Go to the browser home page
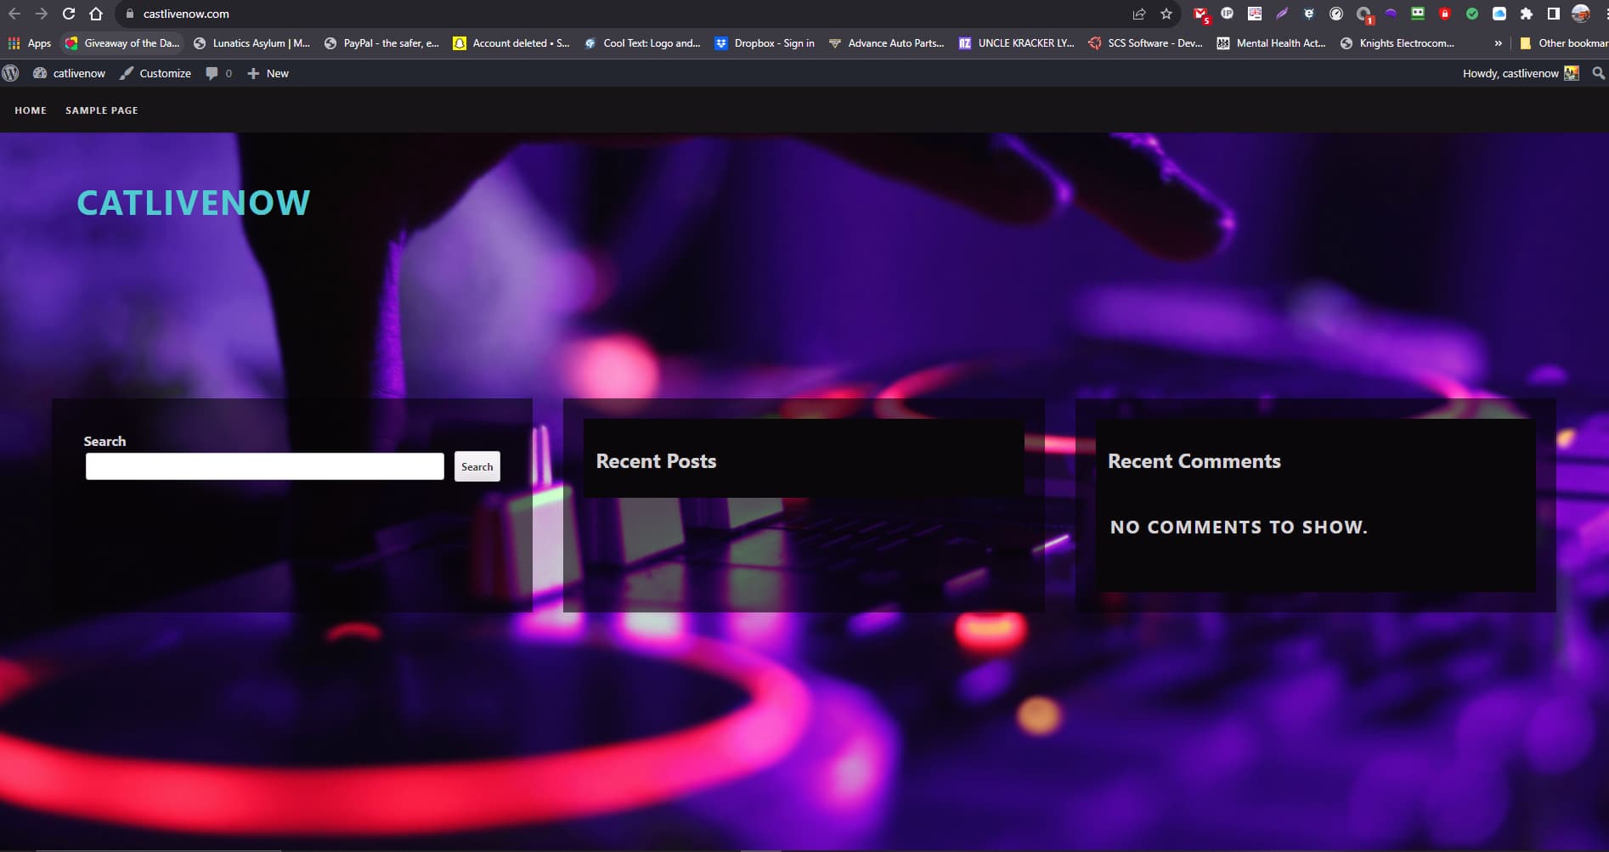Screen dimensions: 1609x852 (x=96, y=14)
